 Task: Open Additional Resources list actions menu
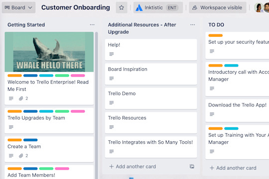pyautogui.click(x=192, y=25)
